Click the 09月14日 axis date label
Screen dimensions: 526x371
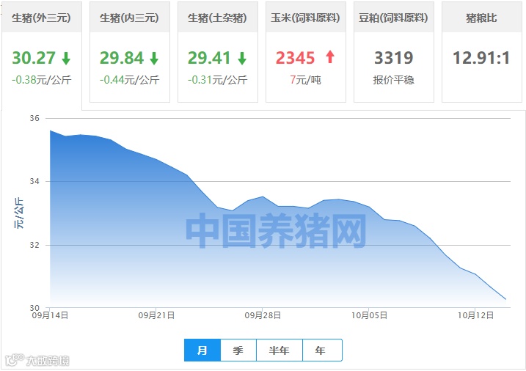tap(51, 315)
